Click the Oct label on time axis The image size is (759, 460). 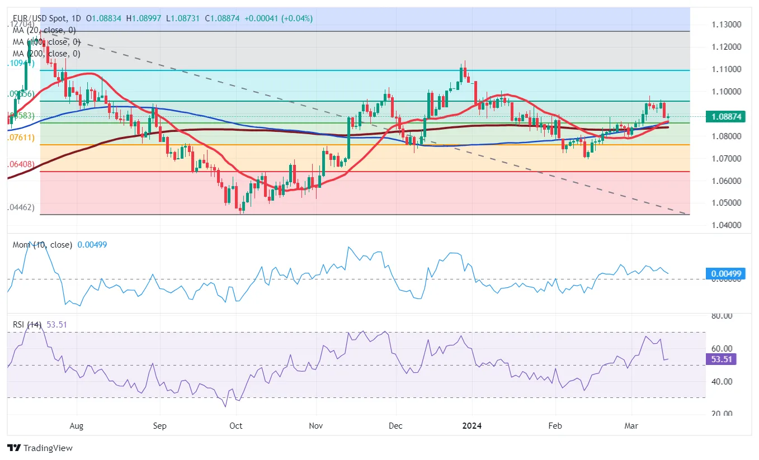coord(236,426)
